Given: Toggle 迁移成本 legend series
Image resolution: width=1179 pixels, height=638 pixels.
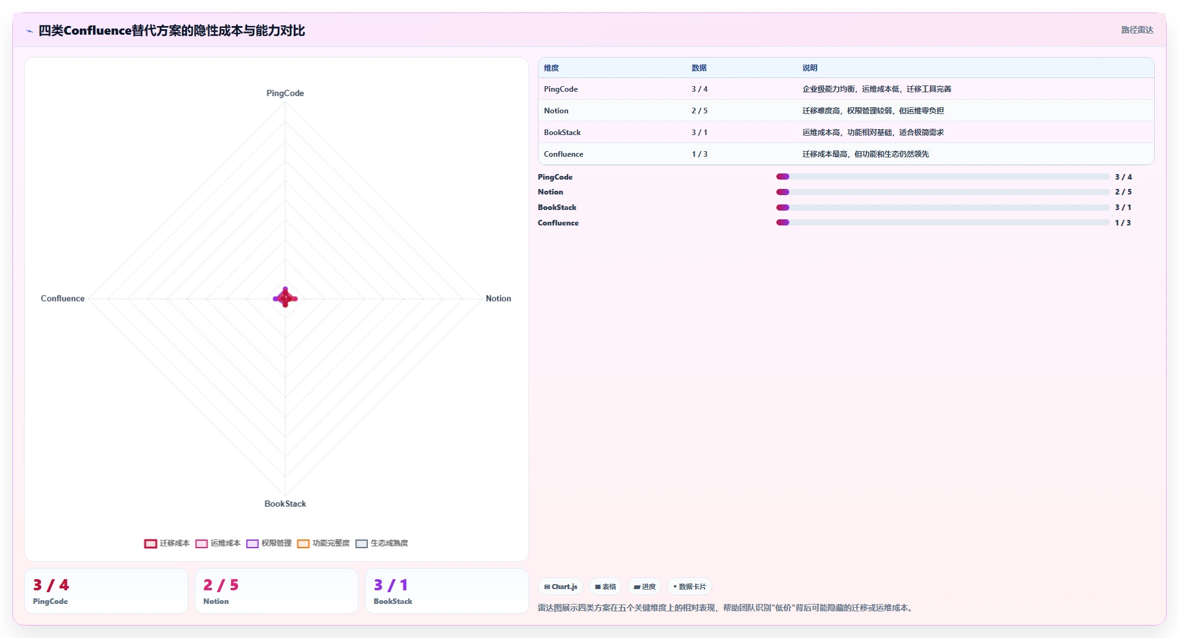Looking at the screenshot, I should (x=167, y=543).
